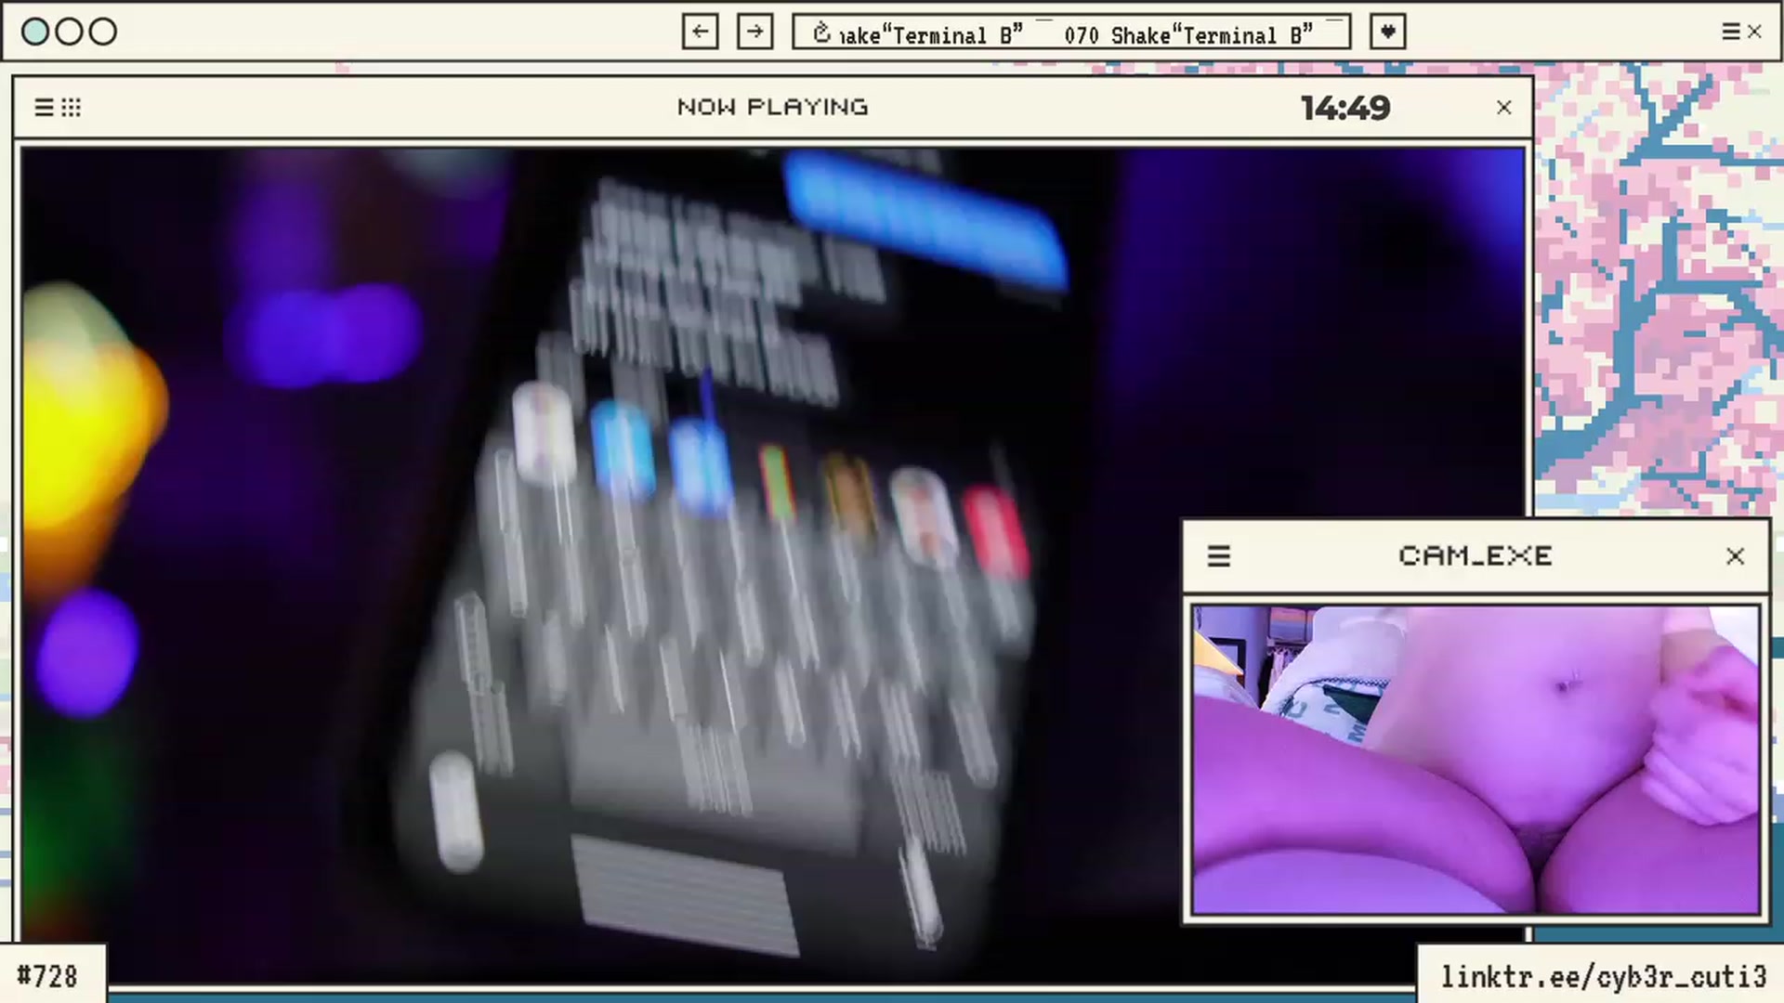Click the NOW PLAYING title text

pos(773,108)
